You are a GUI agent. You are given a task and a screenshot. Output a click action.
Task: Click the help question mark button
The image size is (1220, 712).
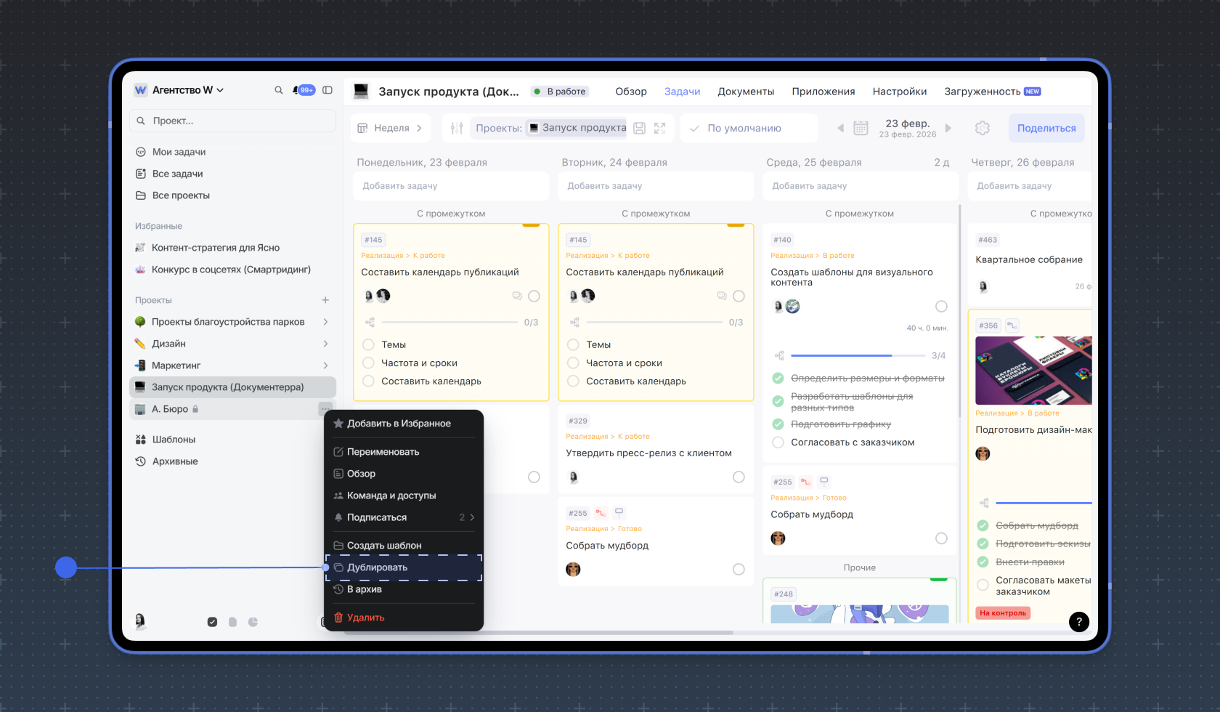[1078, 621]
